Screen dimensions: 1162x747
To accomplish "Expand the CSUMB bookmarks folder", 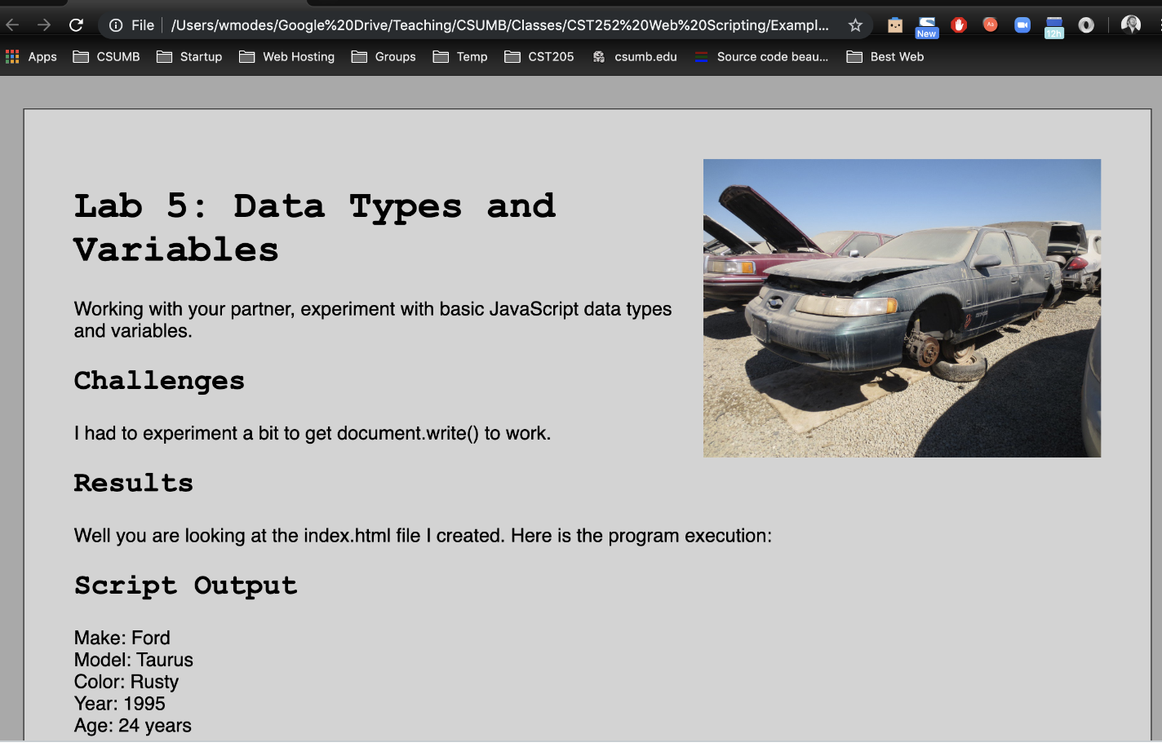I will [x=106, y=56].
